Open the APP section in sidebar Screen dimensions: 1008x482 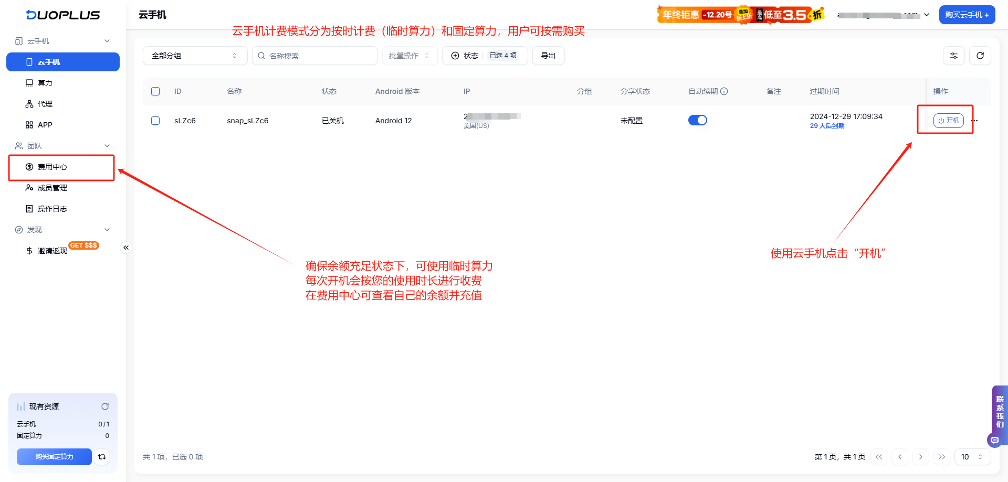click(x=44, y=124)
